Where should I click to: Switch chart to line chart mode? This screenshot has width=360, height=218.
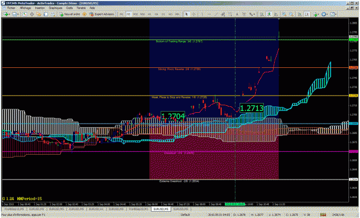tap(276, 14)
